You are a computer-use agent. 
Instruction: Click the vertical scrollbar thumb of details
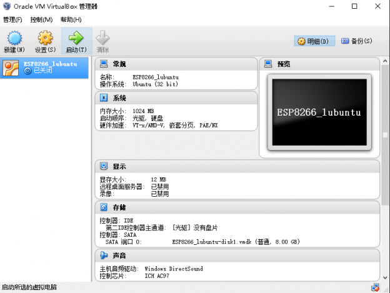coord(385,134)
